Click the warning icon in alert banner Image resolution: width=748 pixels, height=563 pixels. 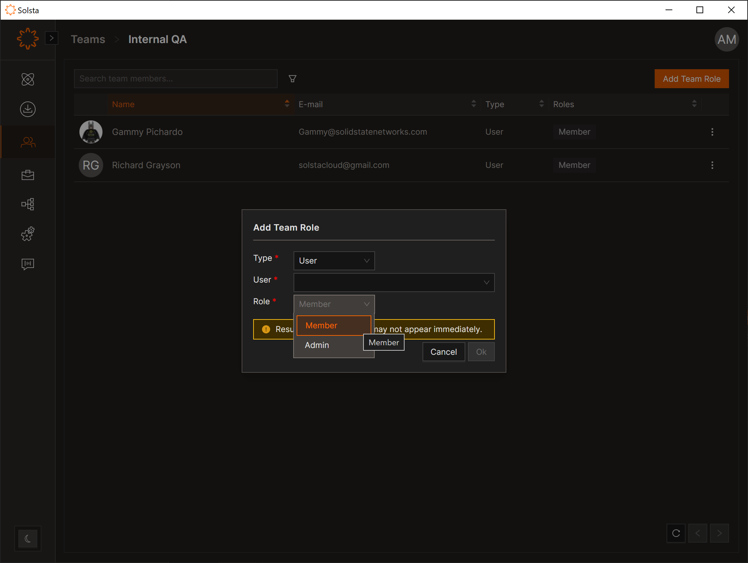click(x=266, y=329)
